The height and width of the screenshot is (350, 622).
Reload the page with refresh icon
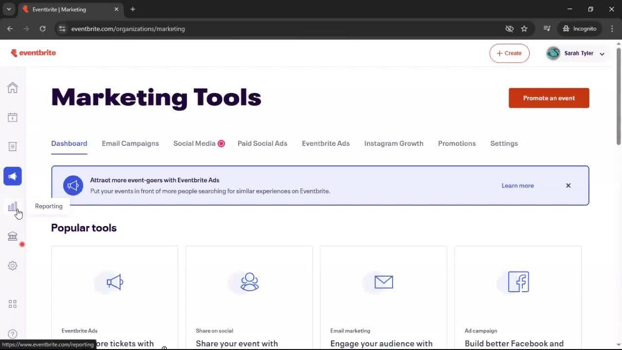(43, 29)
